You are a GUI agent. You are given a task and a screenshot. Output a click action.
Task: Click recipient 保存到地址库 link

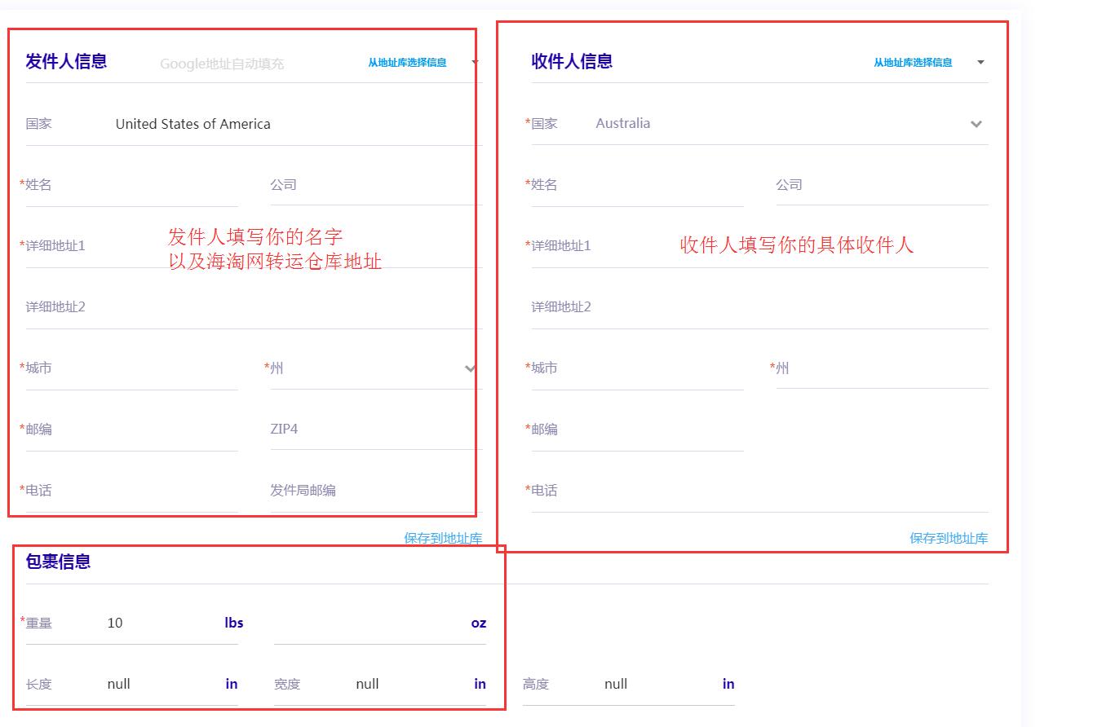coord(949,538)
